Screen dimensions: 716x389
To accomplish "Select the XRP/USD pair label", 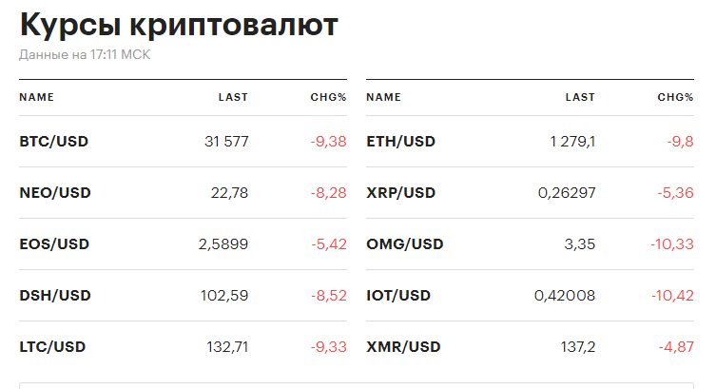I will click(x=400, y=193).
